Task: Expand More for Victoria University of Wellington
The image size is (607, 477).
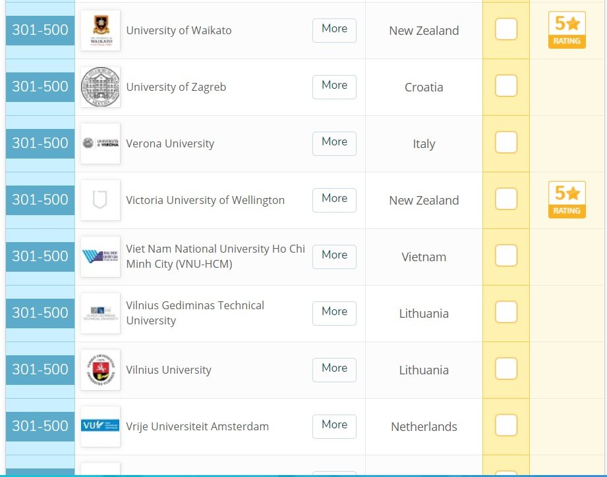Action: (x=334, y=199)
